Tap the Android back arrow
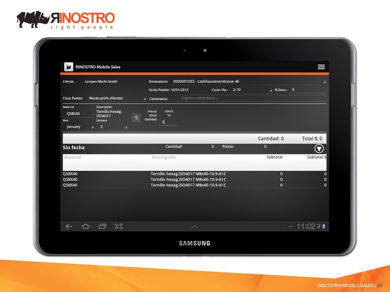 click(x=69, y=226)
